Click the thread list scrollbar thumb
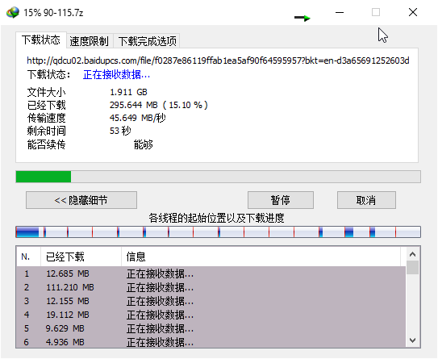Image resolution: width=438 pixels, height=359 pixels. tap(412, 268)
